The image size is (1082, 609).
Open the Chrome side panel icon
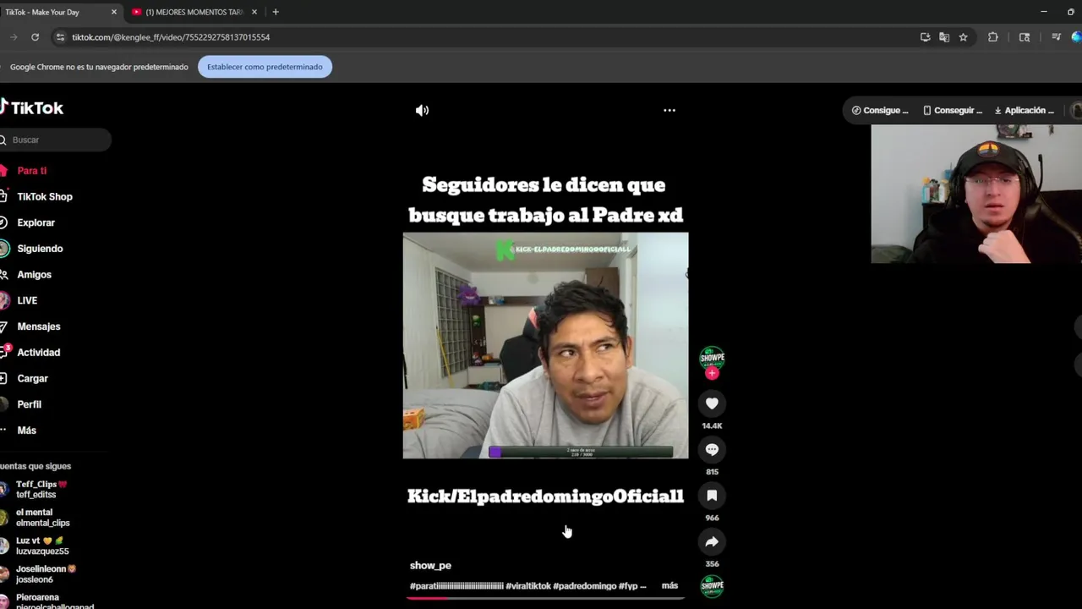pyautogui.click(x=1025, y=37)
